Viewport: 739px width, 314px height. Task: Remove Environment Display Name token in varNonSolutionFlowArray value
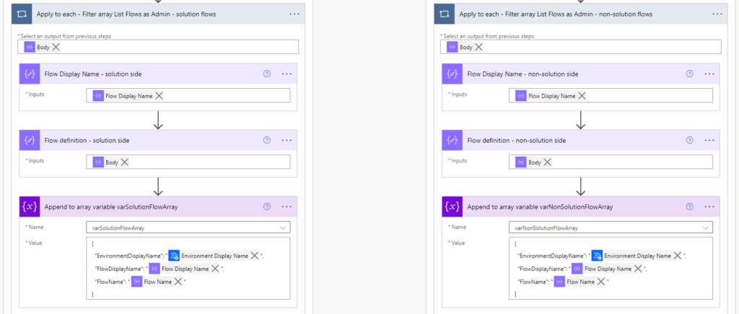click(x=677, y=256)
